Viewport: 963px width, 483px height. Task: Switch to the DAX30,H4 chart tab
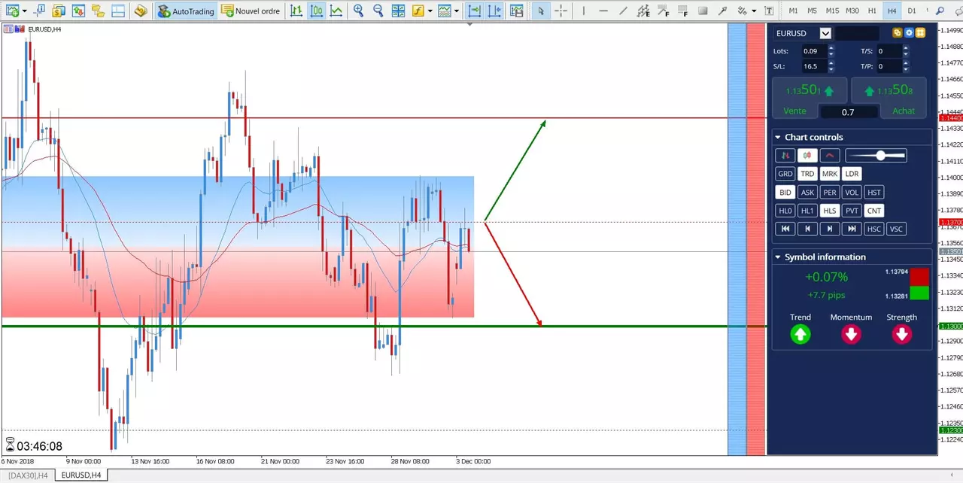coord(29,475)
